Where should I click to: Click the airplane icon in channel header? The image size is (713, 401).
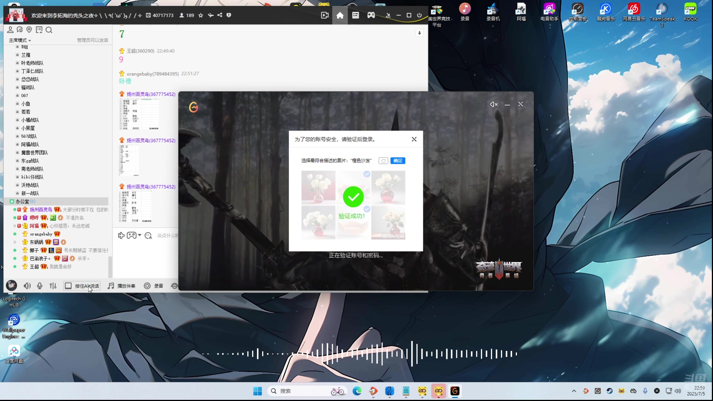coord(211,15)
